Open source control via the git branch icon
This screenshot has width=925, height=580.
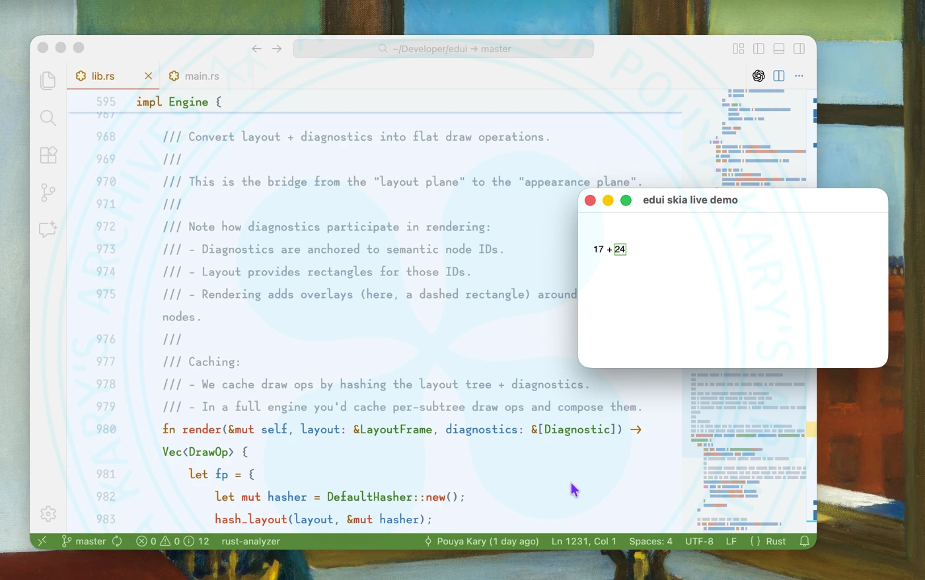coord(48,192)
